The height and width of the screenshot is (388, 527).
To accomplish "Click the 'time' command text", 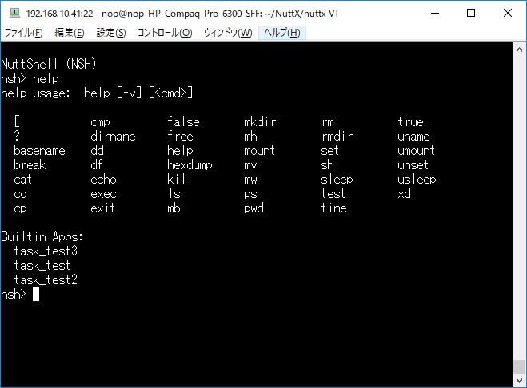I will [x=333, y=208].
